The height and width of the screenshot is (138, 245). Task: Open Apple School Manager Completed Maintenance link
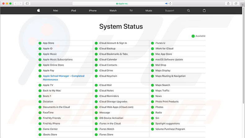coord(64,78)
